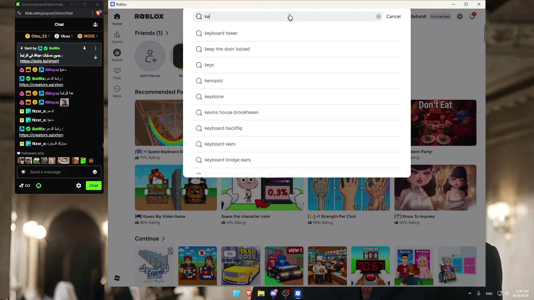The image size is (534, 300).
Task: Expand the Continue section arrow
Action: 163,239
